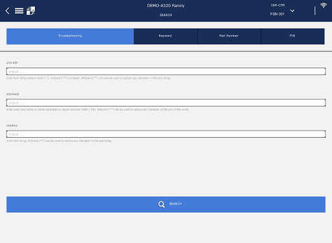Open the Part Number tab

click(x=229, y=36)
